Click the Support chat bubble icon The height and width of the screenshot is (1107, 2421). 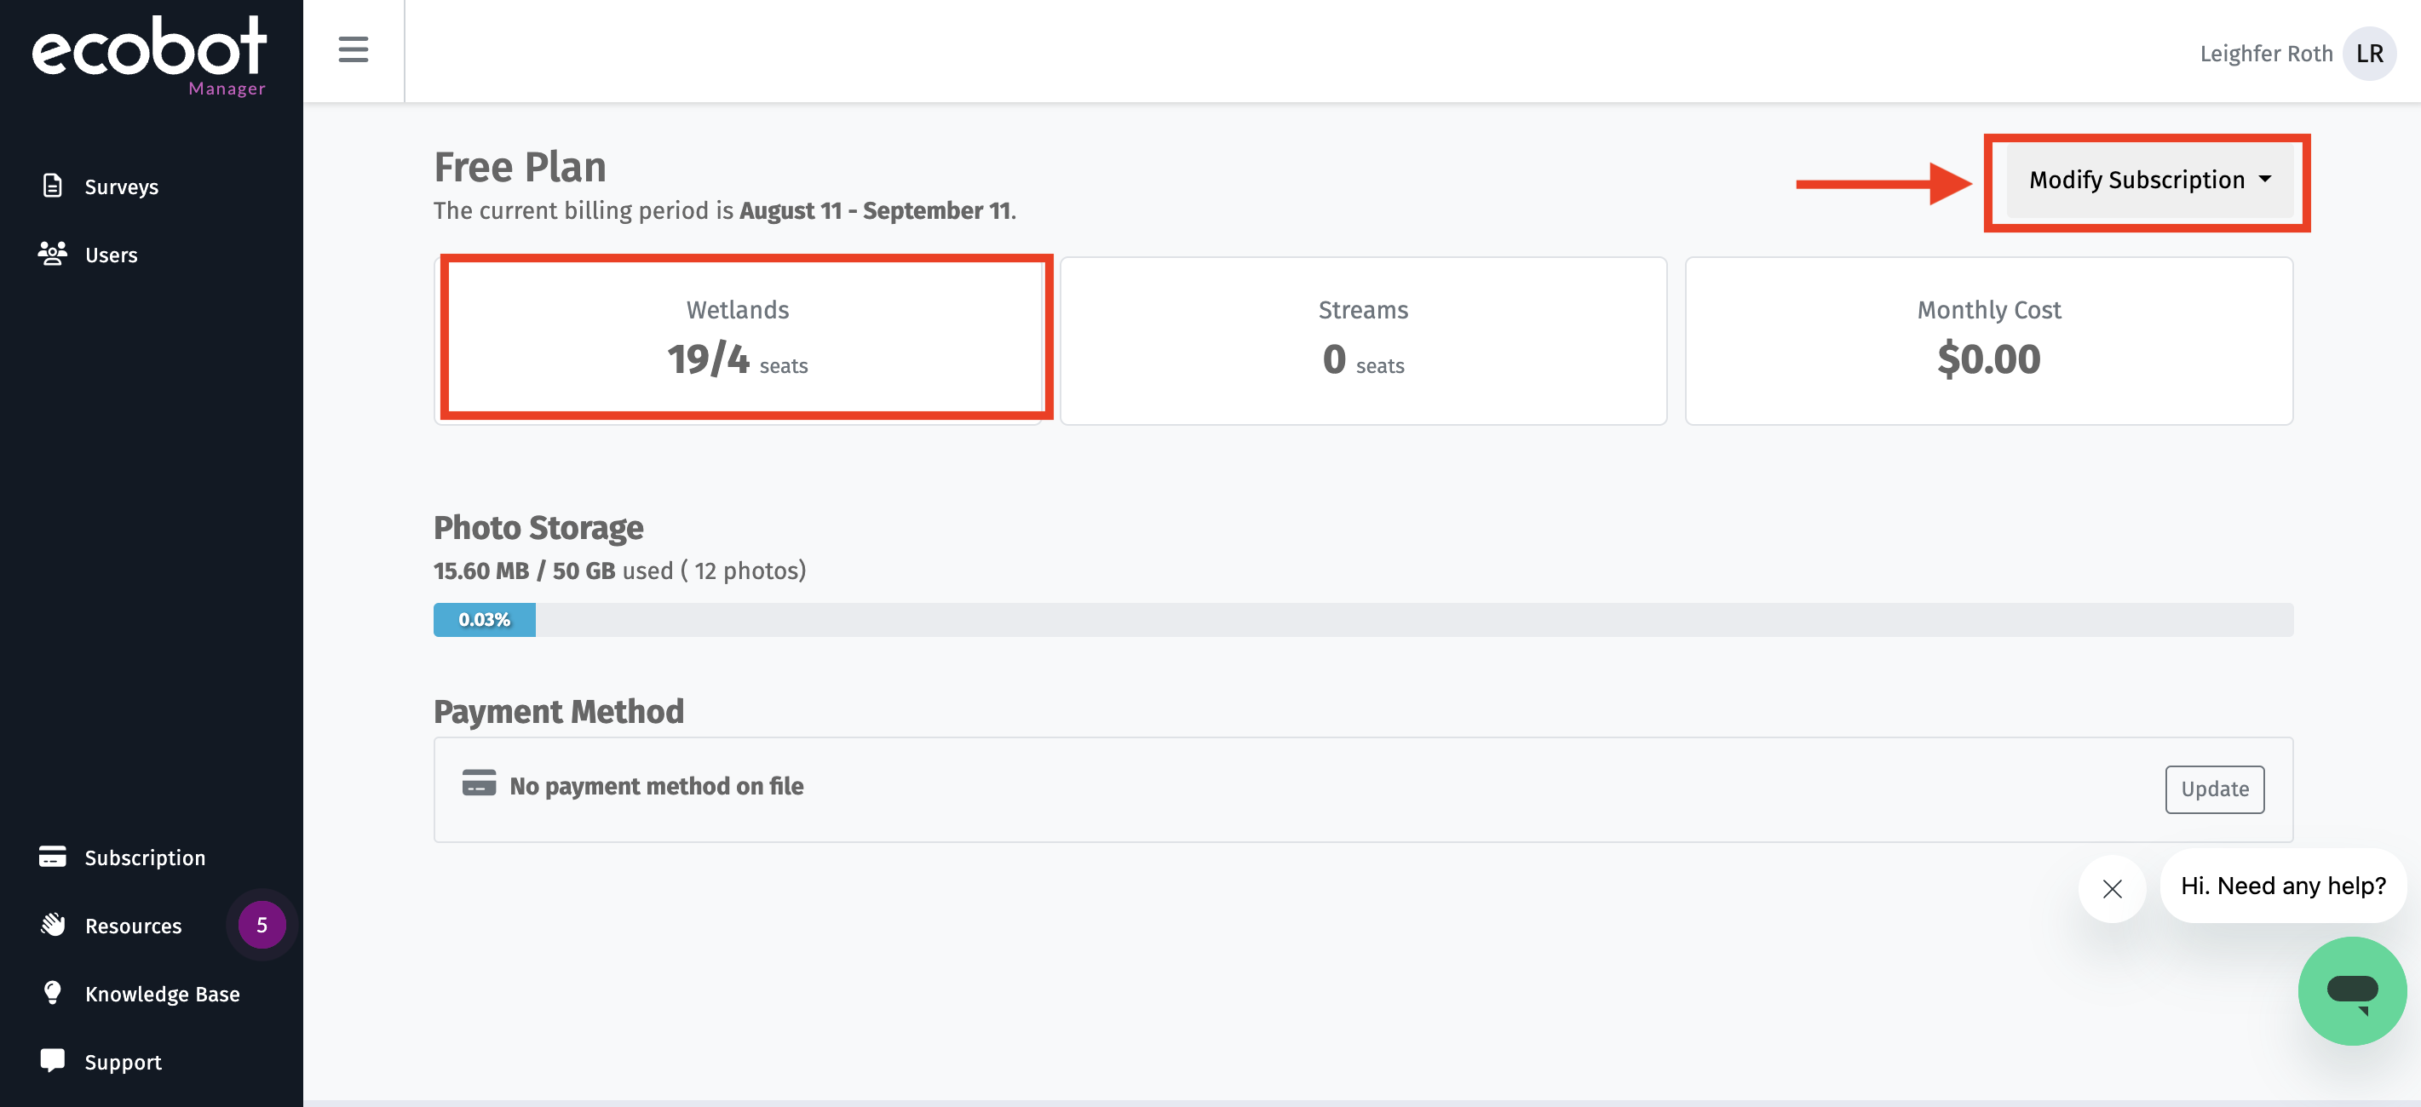pyautogui.click(x=53, y=1060)
